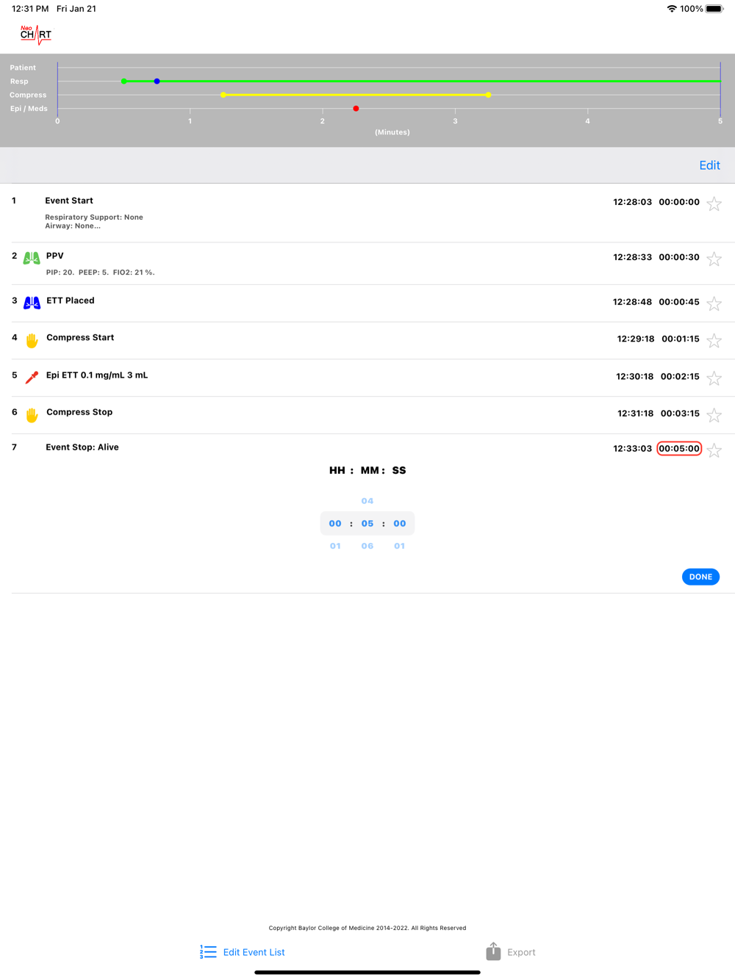Star the Compress Start row
Viewport: 735px width, 980px height.
click(x=714, y=341)
